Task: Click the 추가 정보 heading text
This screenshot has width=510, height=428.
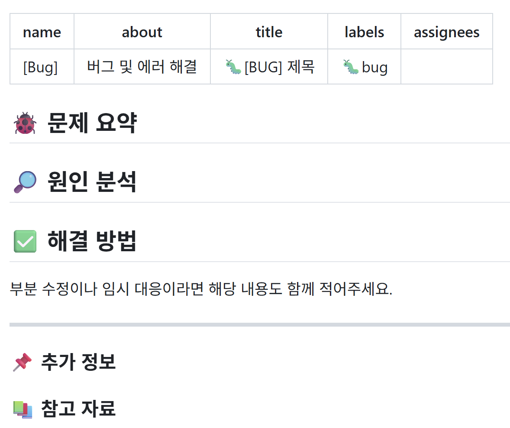Action: click(78, 362)
